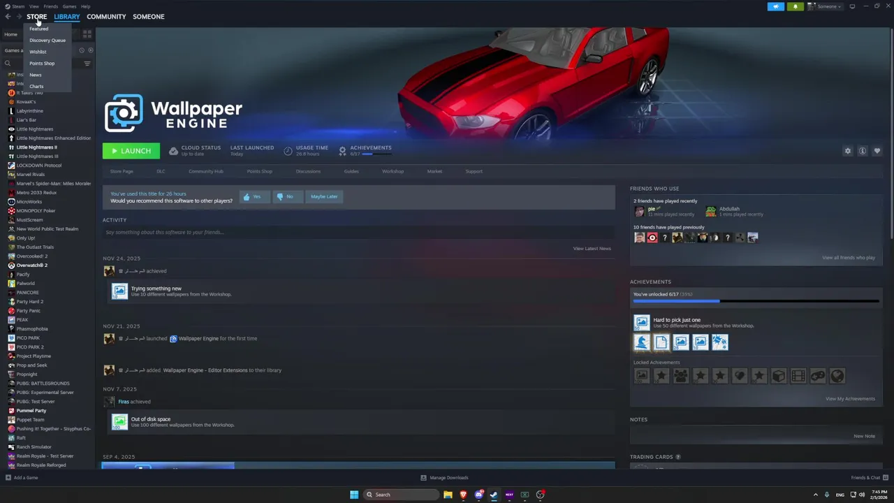Toggle library grid view icon
Screen dimensions: 894x503
tap(87, 34)
